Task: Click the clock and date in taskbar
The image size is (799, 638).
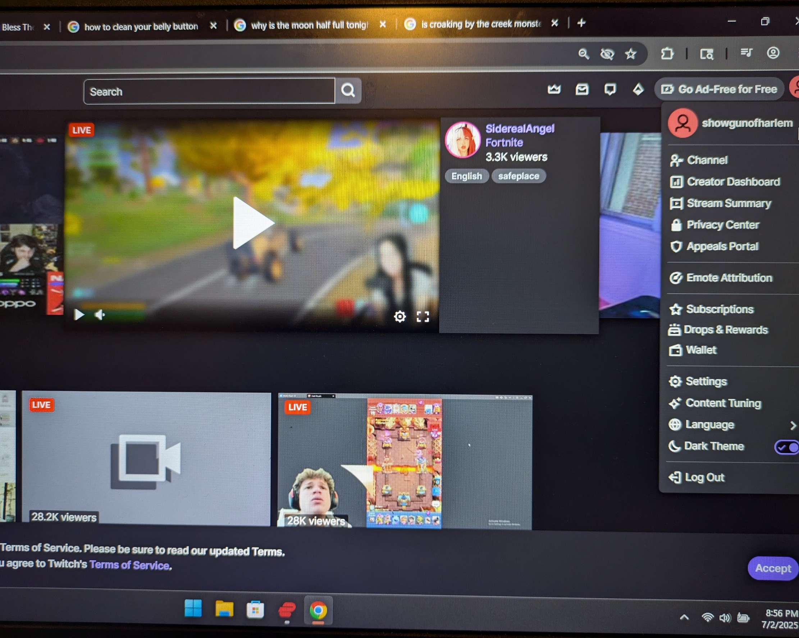Action: click(x=779, y=619)
